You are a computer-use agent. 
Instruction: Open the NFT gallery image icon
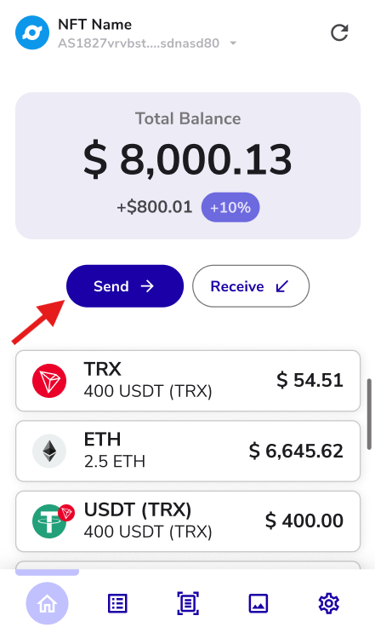[259, 603]
